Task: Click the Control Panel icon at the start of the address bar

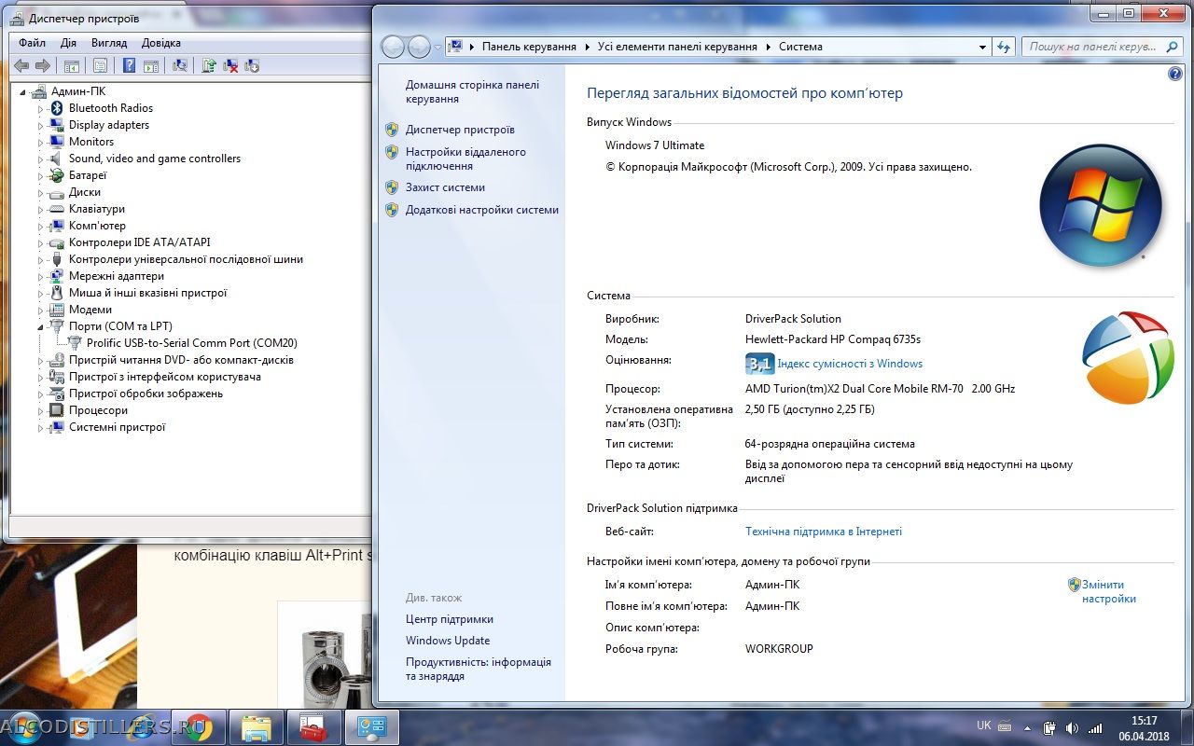Action: pyautogui.click(x=456, y=47)
